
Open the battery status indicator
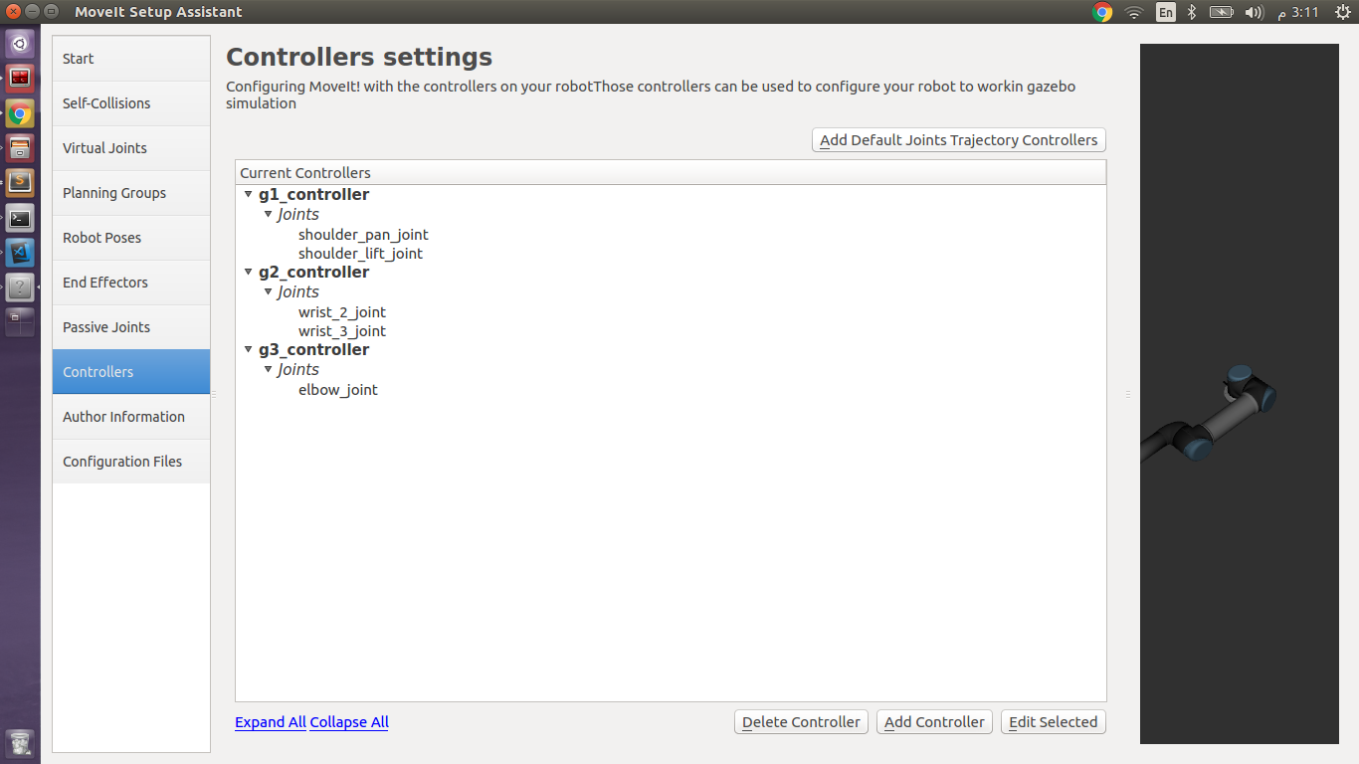[x=1221, y=12]
